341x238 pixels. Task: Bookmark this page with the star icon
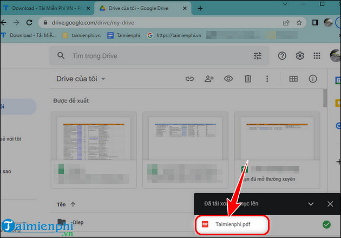pyautogui.click(x=299, y=23)
